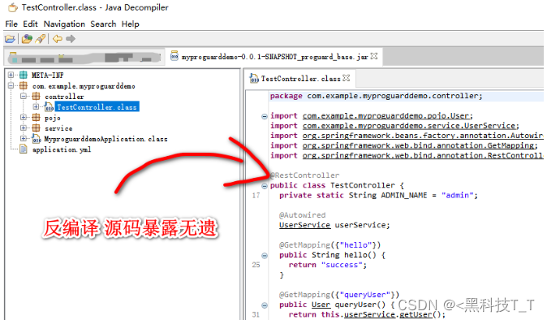The image size is (547, 320).
Task: Collapse the TestController class fold
Action: [x=265, y=186]
